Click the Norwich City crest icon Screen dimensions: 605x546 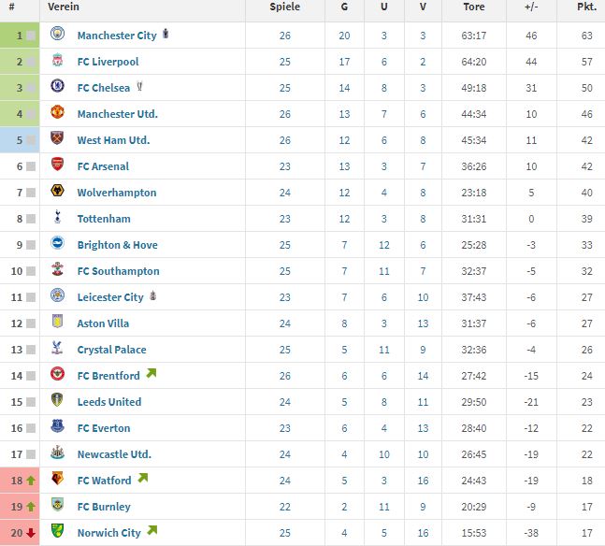pos(57,531)
